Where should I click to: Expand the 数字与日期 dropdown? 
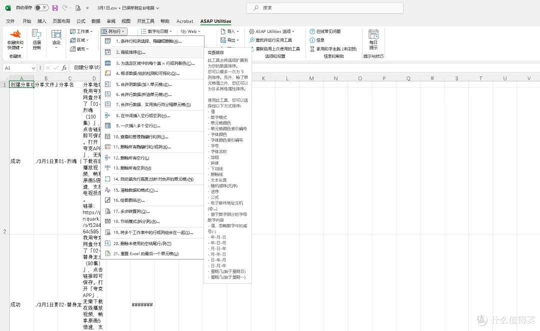[x=156, y=31]
